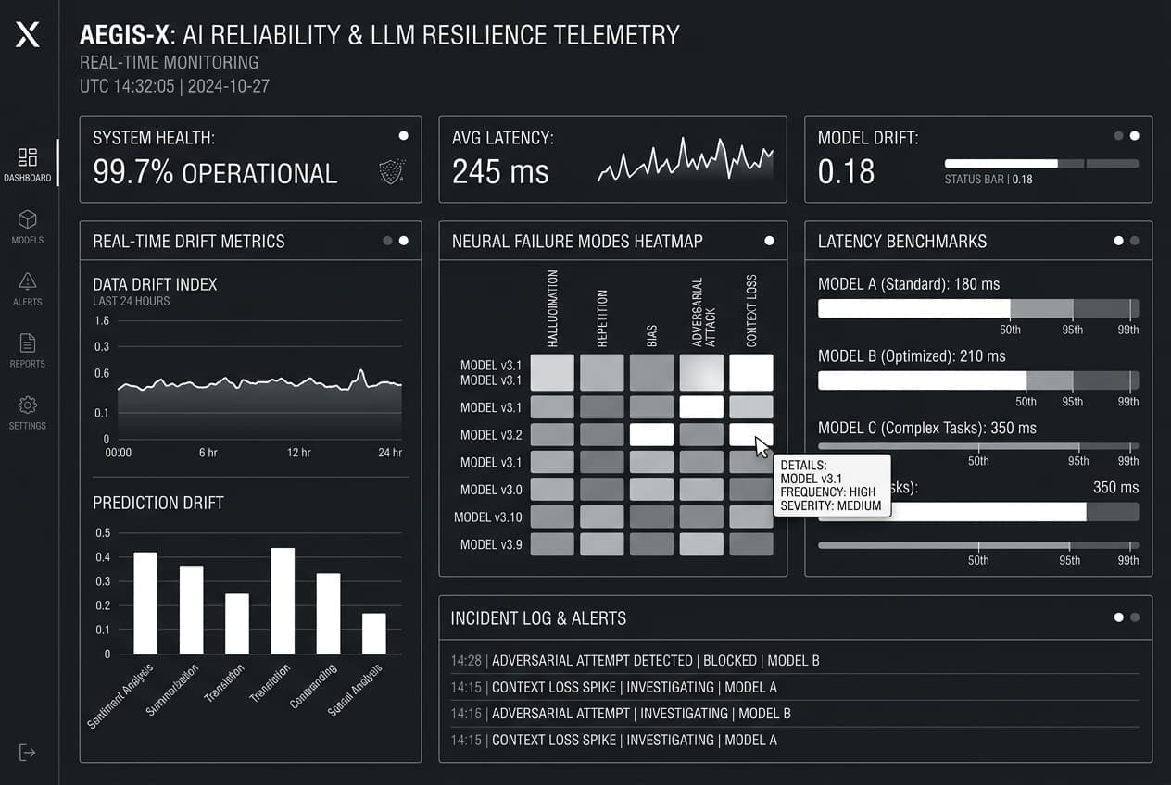The image size is (1171, 785).
Task: Click the shield icon in System Health card
Action: [x=393, y=171]
